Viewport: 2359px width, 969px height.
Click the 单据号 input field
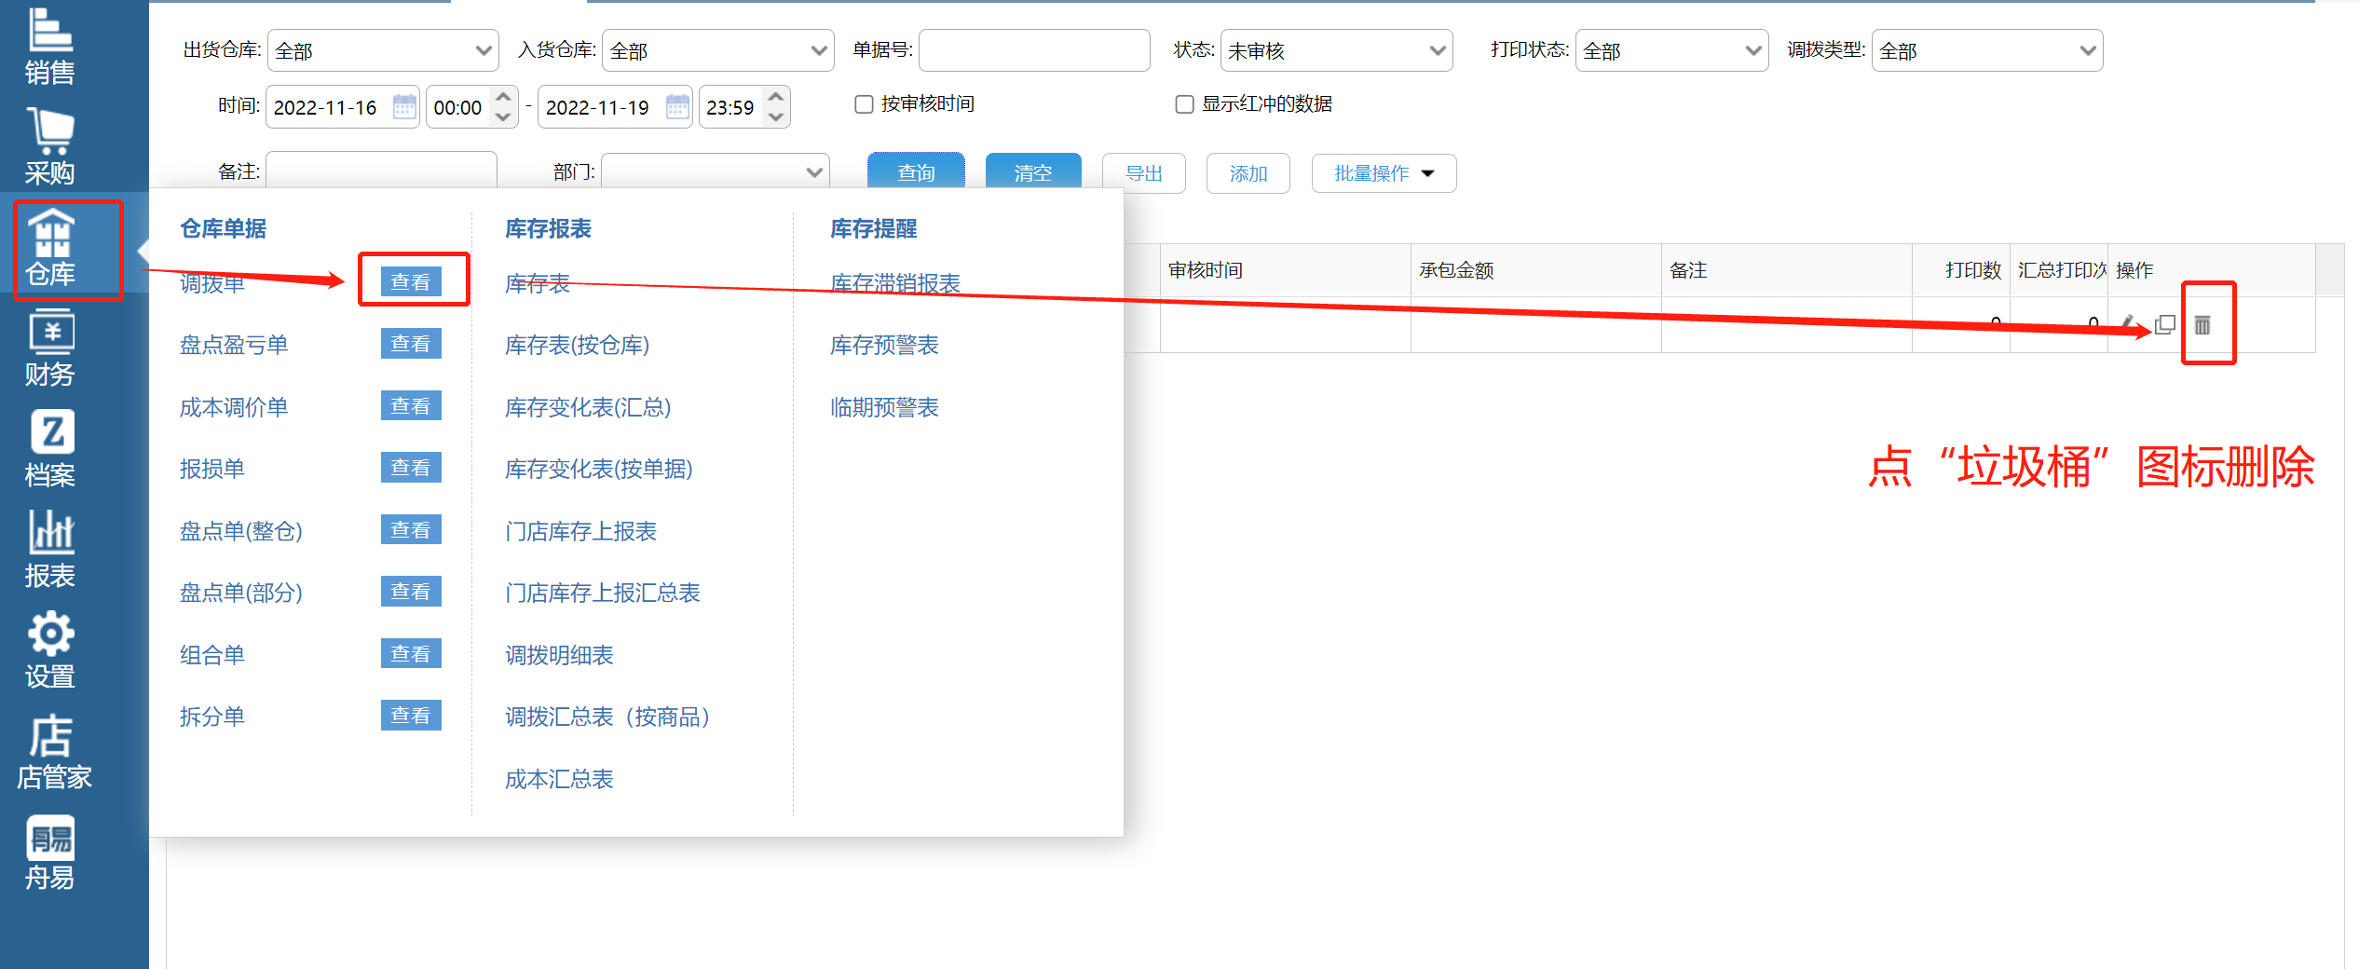click(1034, 50)
